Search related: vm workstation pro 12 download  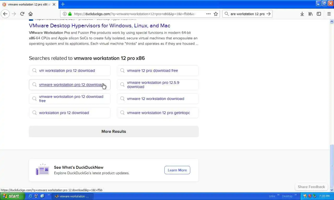[70, 71]
